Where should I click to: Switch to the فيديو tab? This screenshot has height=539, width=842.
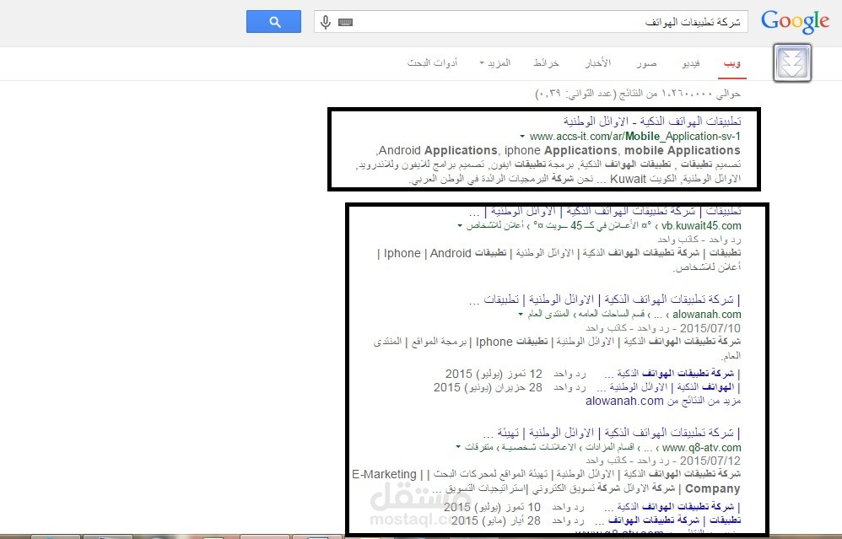[x=691, y=63]
